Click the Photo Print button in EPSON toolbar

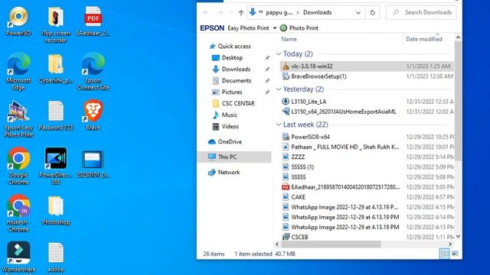click(x=299, y=28)
